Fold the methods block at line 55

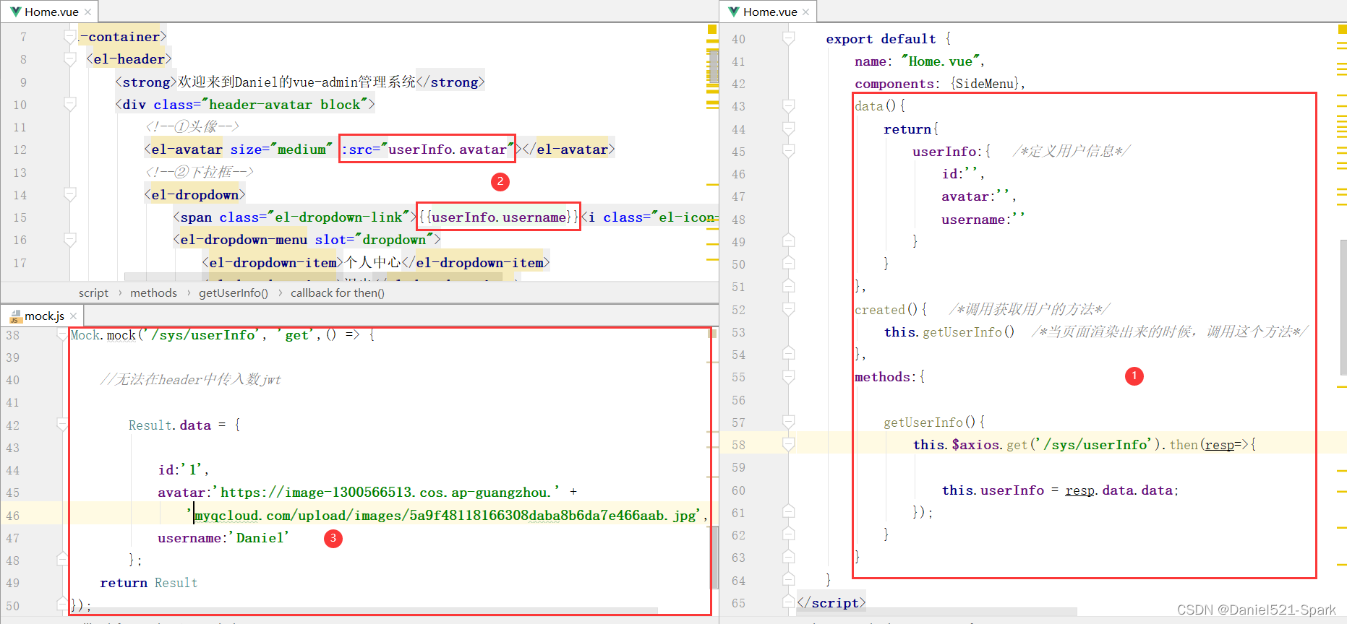[789, 377]
